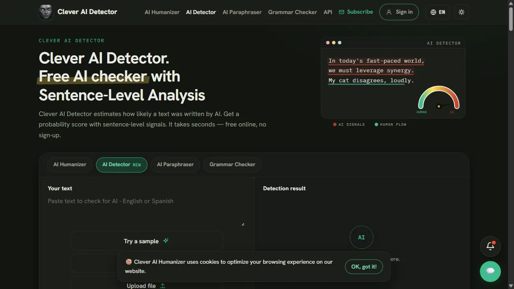Open the notification bell icon
This screenshot has width=514, height=289.
(x=490, y=246)
